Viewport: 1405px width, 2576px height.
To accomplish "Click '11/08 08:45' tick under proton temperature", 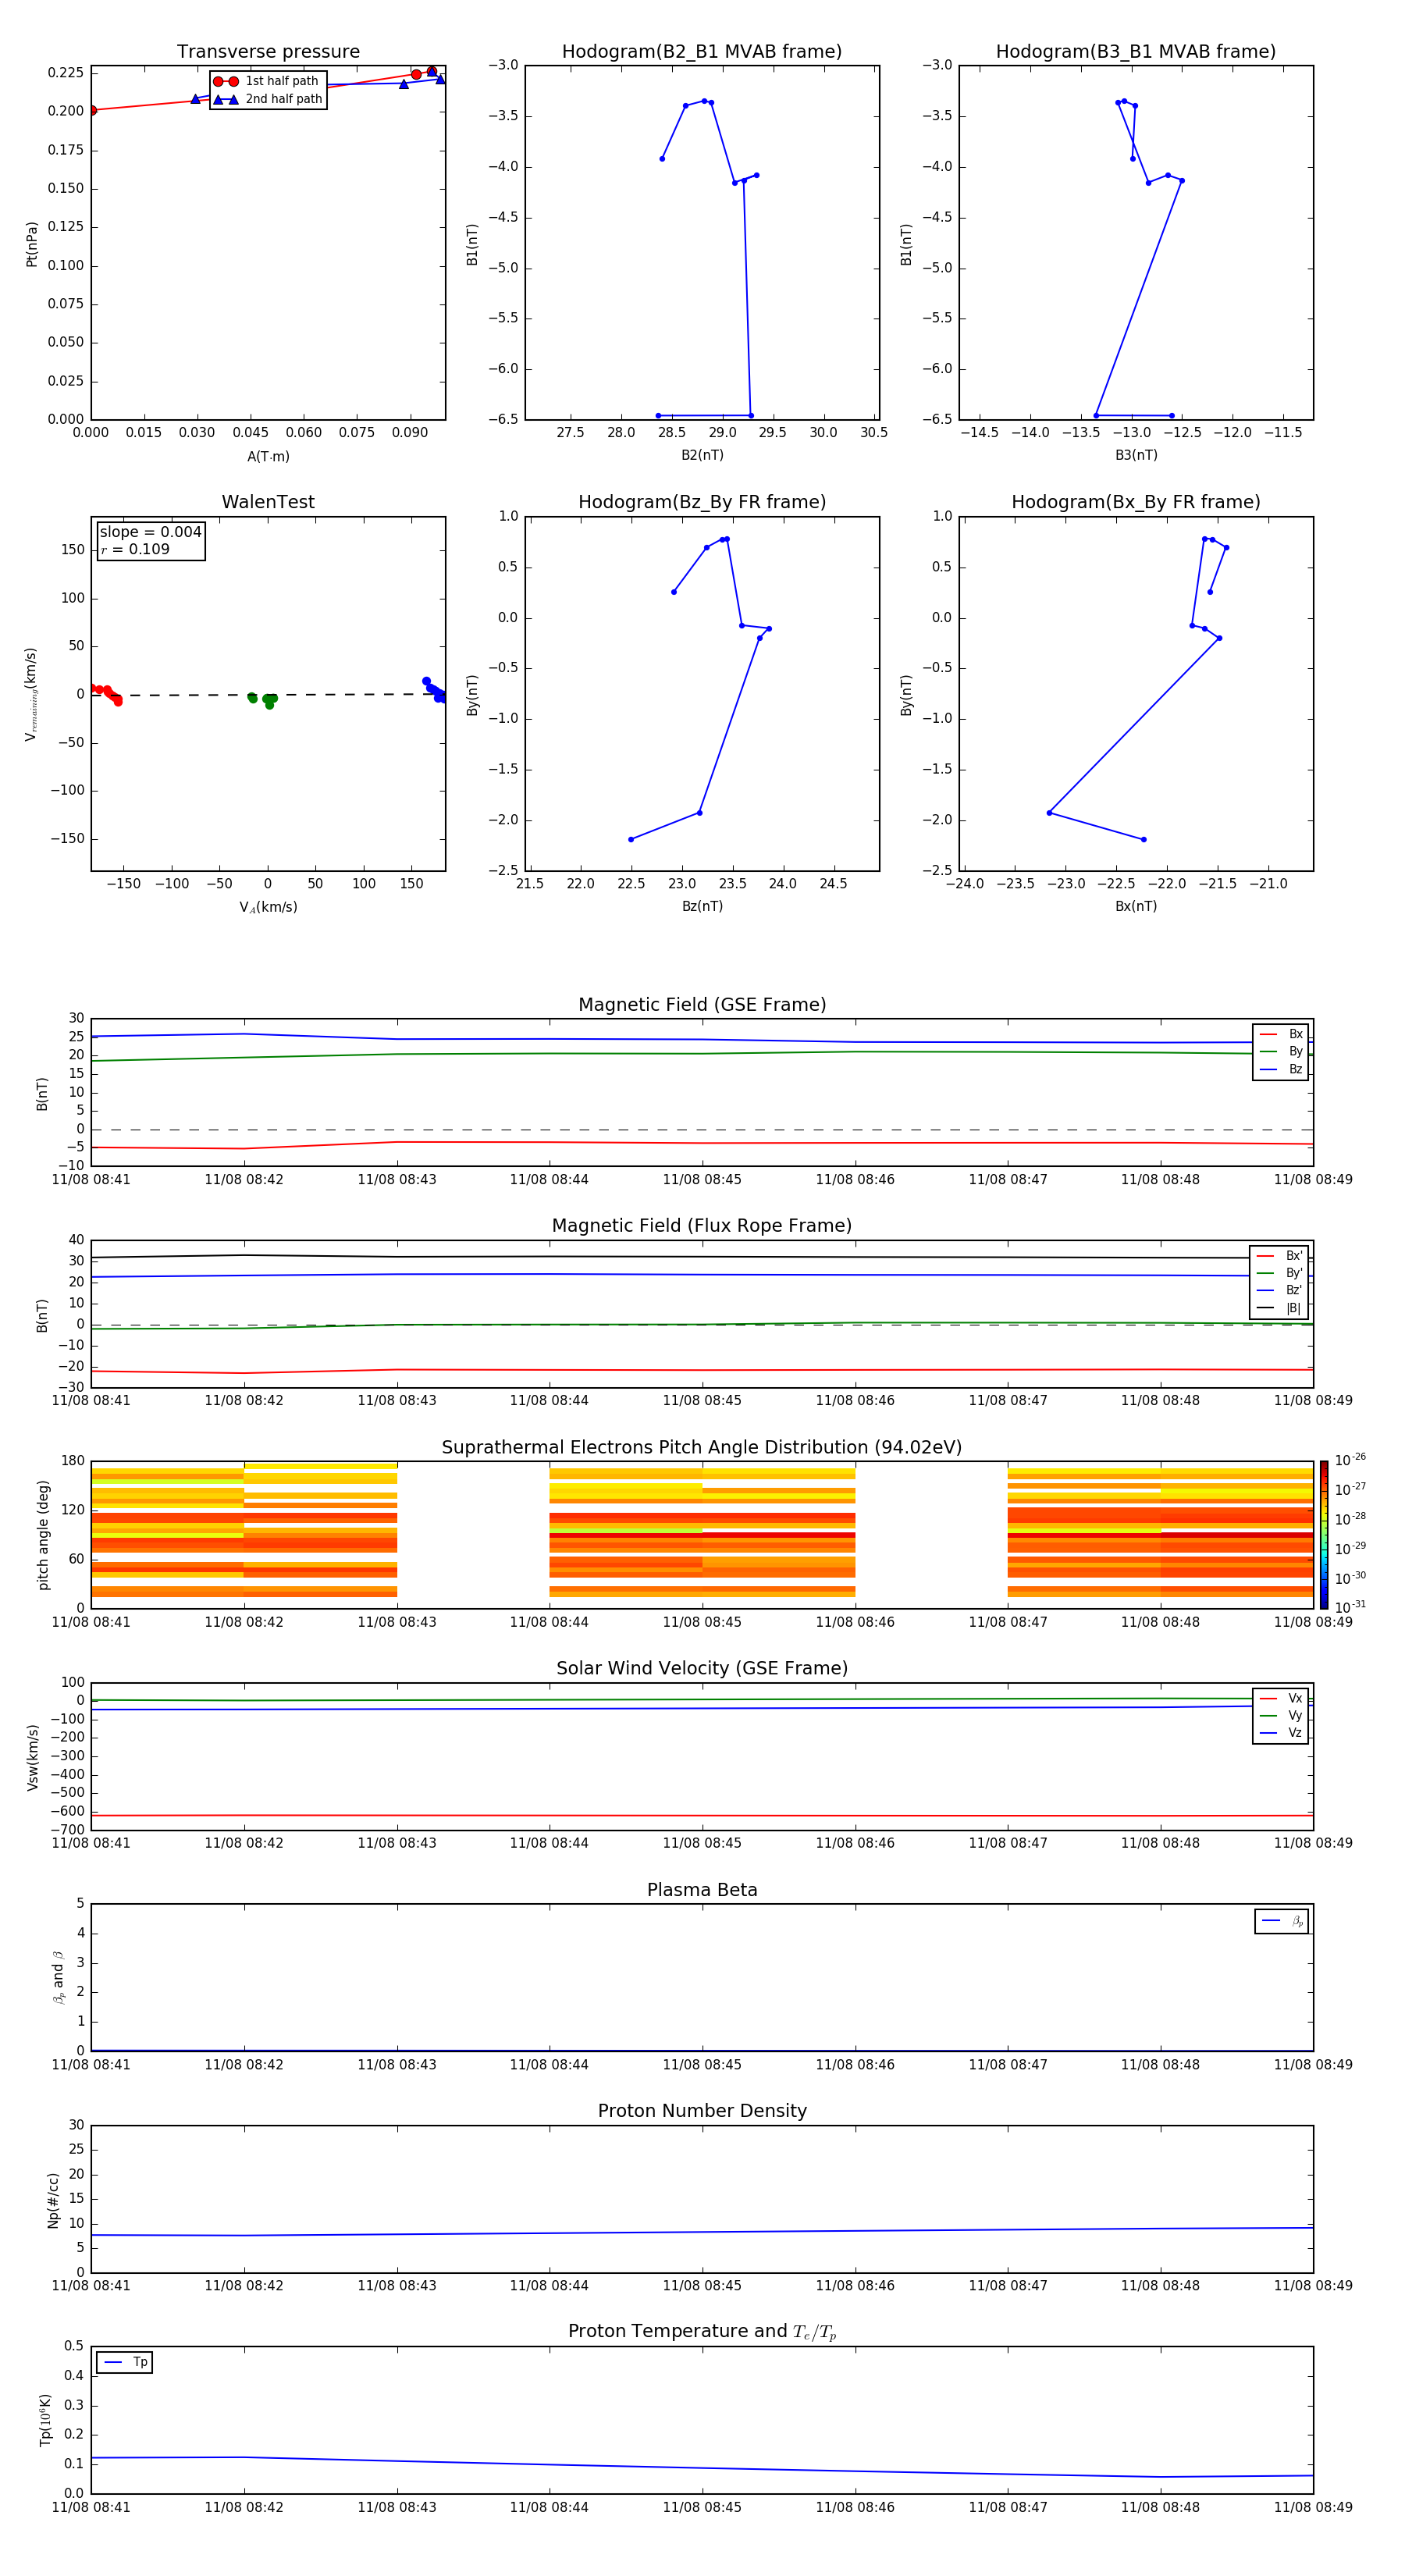I will coord(702,2507).
